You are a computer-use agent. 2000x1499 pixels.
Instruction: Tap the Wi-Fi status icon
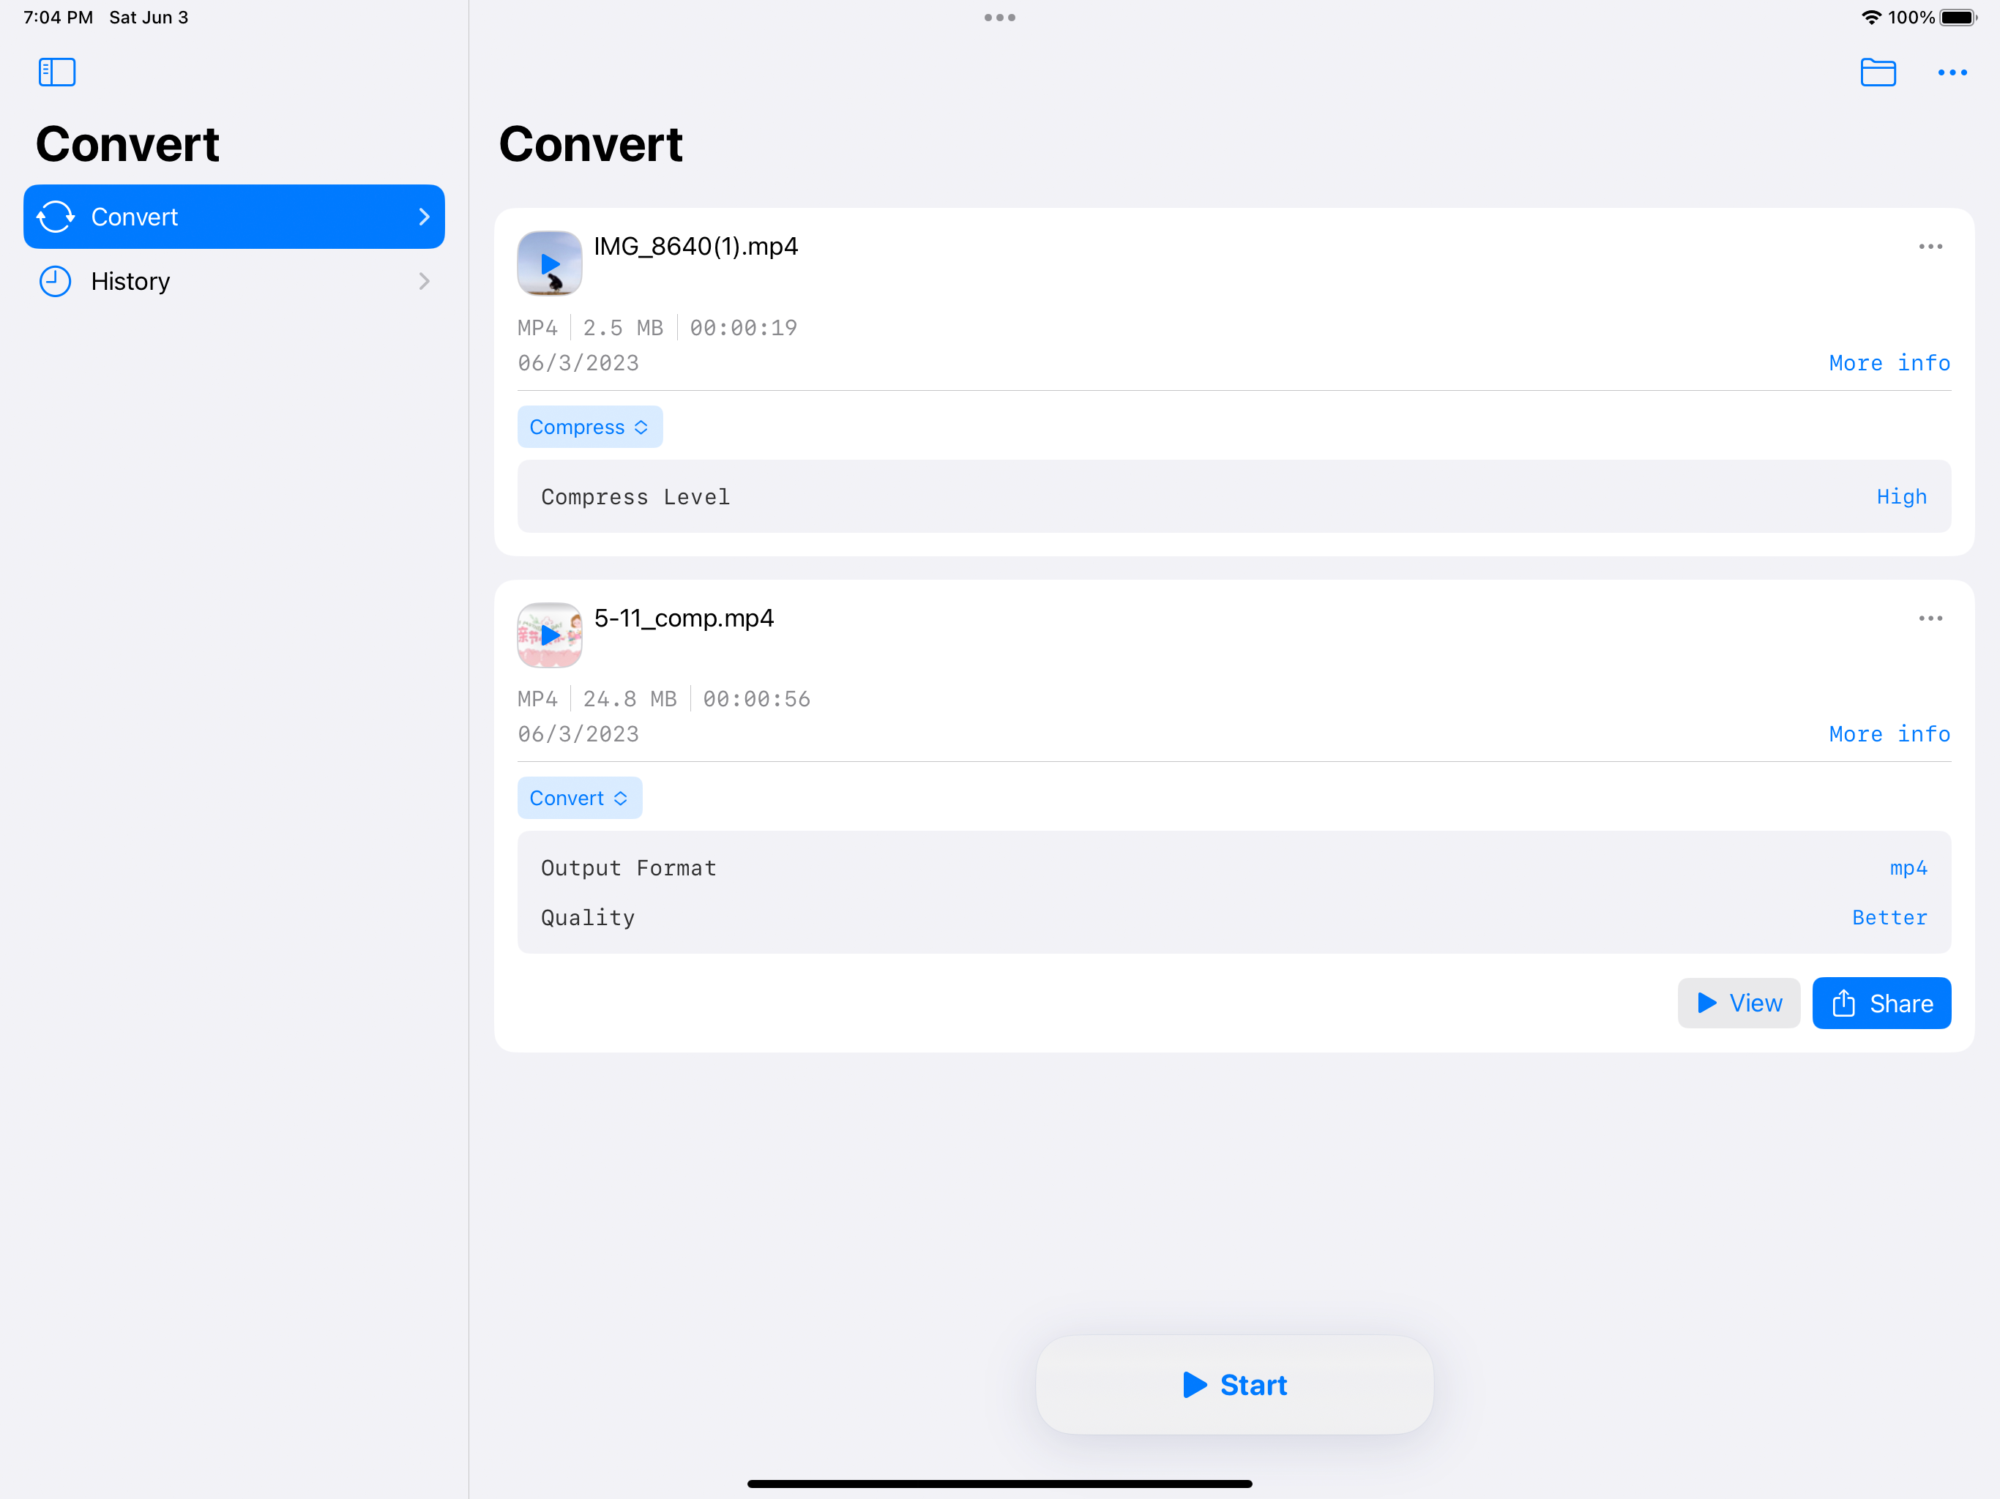pos(1870,17)
